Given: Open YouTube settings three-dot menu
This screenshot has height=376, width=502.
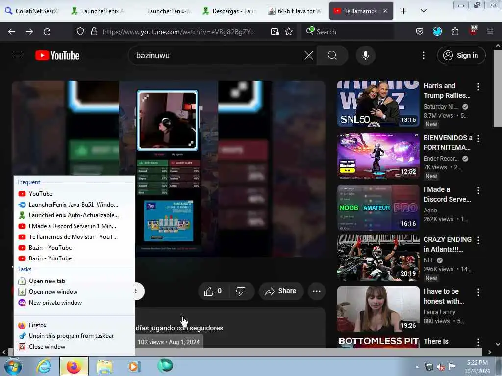Looking at the screenshot, I should coord(423,55).
